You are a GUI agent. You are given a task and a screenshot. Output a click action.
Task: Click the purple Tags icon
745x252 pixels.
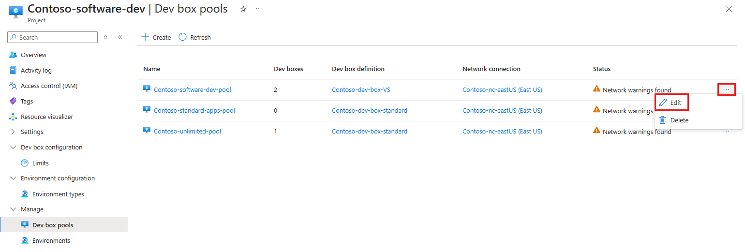[13, 101]
